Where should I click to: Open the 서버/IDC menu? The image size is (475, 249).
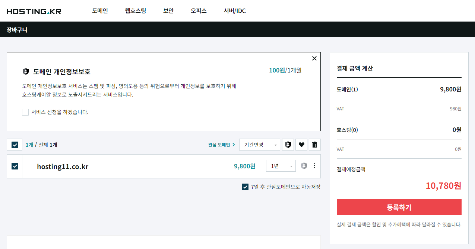coord(234,11)
